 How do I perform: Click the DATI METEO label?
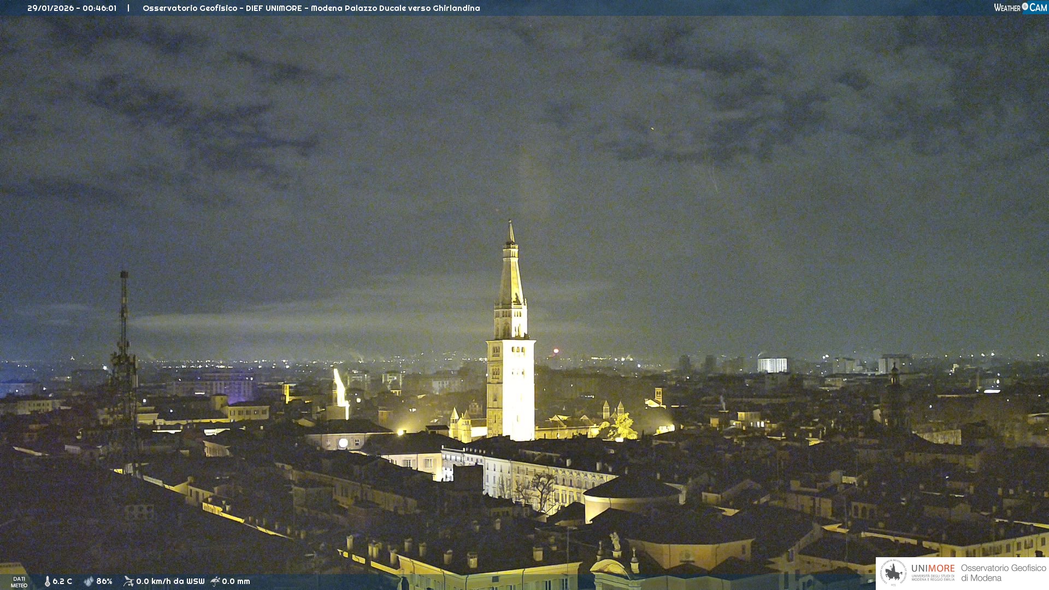coord(19,582)
